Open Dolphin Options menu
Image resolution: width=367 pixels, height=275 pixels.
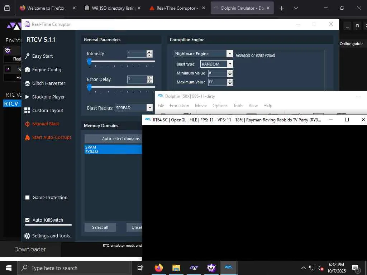220,106
